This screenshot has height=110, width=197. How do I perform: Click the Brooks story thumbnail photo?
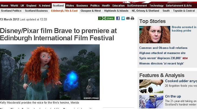click(x=155, y=35)
